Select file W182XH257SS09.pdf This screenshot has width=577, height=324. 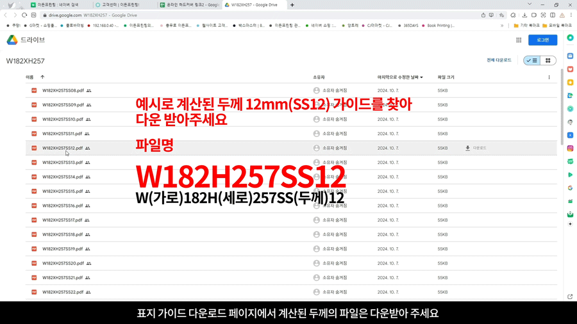(63, 105)
